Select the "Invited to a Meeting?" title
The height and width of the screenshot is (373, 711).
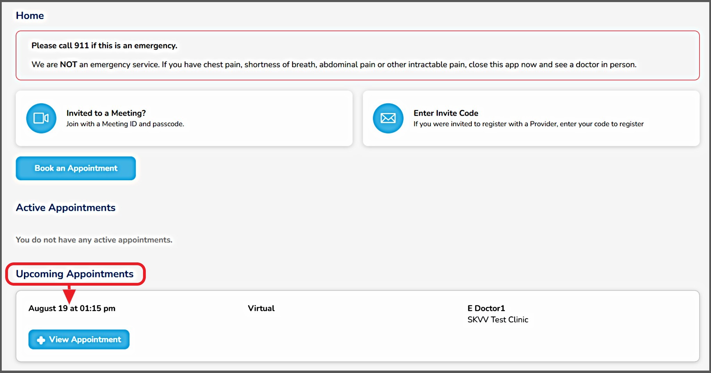coord(106,113)
